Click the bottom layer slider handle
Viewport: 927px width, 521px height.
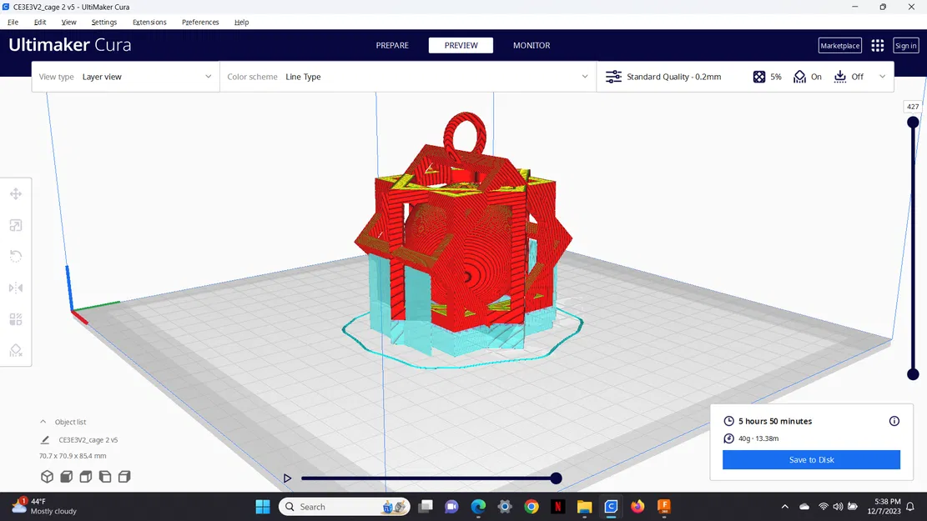(x=913, y=374)
